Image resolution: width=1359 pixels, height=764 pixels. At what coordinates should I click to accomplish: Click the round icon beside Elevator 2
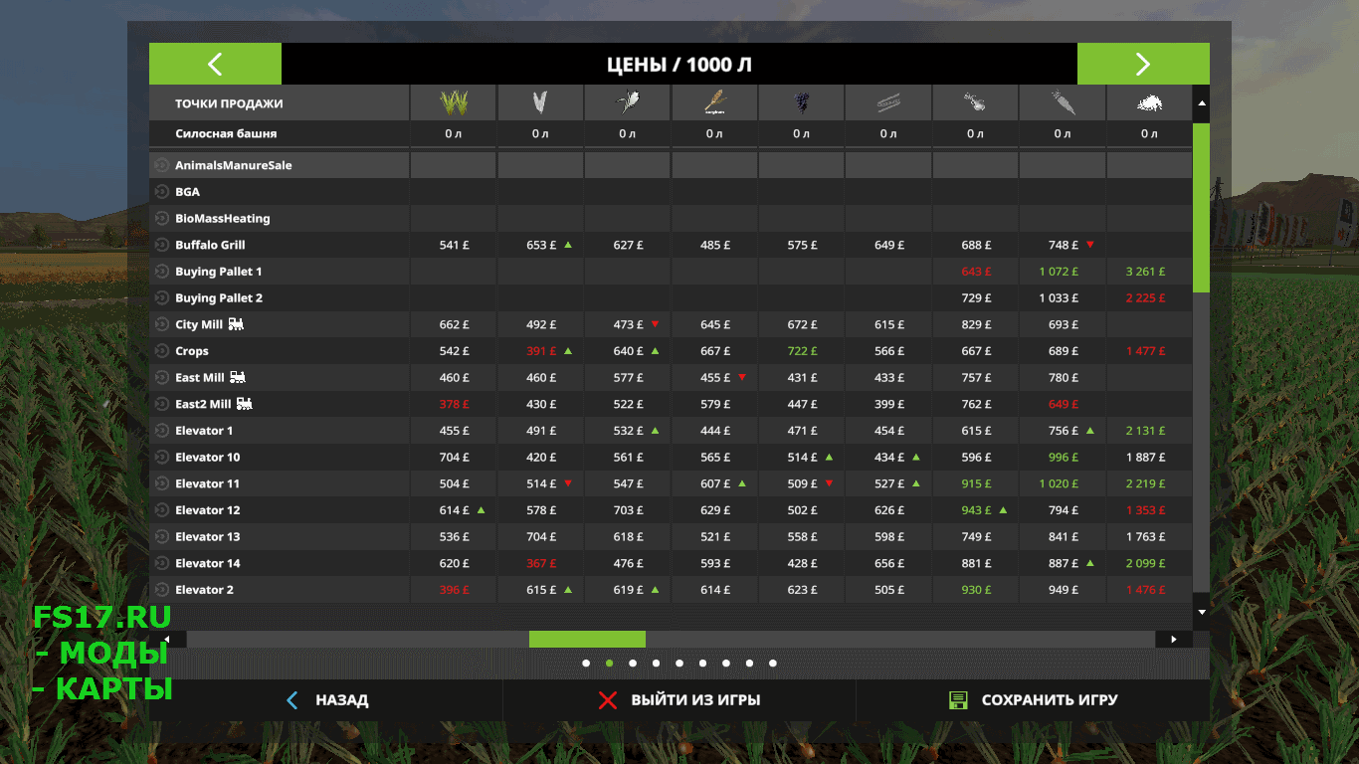[x=161, y=590]
